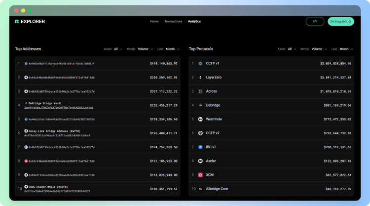The height and width of the screenshot is (206, 370).
Task: Open Top Protocols Metric Volume dropdown
Action: 319,49
